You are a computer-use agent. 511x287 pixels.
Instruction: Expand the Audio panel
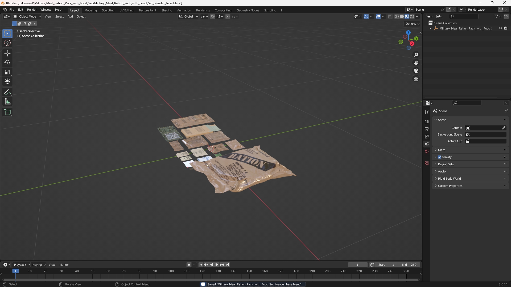[470, 171]
